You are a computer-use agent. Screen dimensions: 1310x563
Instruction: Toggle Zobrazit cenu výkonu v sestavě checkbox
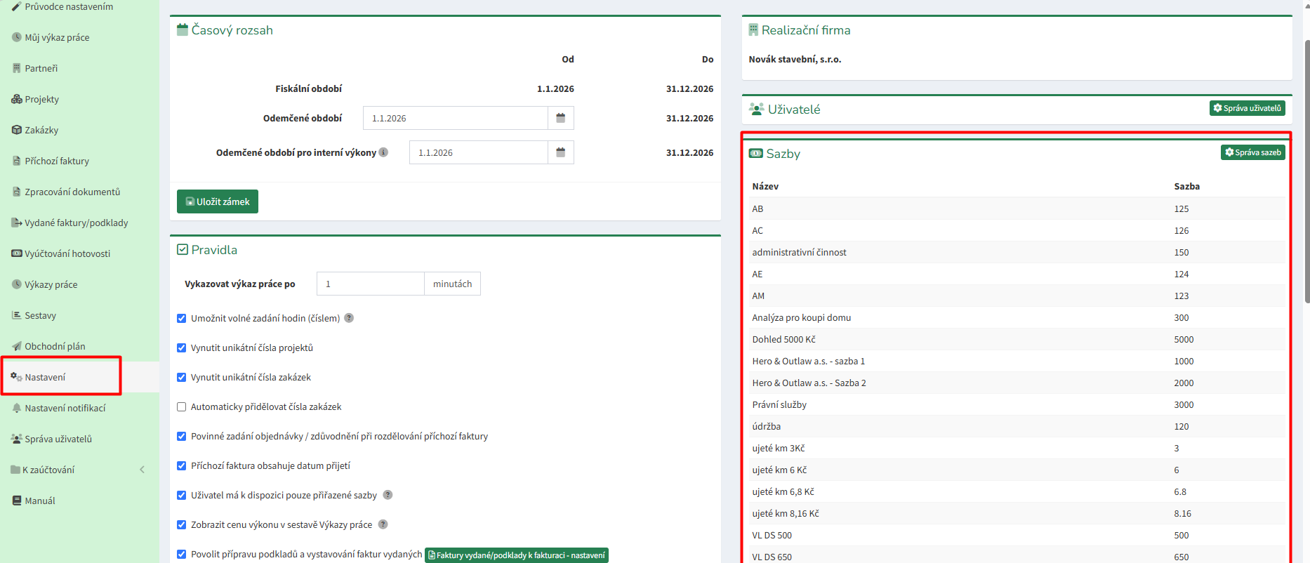pos(182,524)
